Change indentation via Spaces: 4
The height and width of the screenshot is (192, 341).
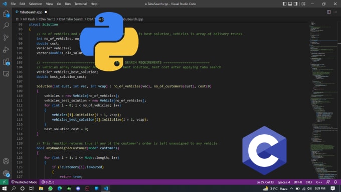[284, 182]
